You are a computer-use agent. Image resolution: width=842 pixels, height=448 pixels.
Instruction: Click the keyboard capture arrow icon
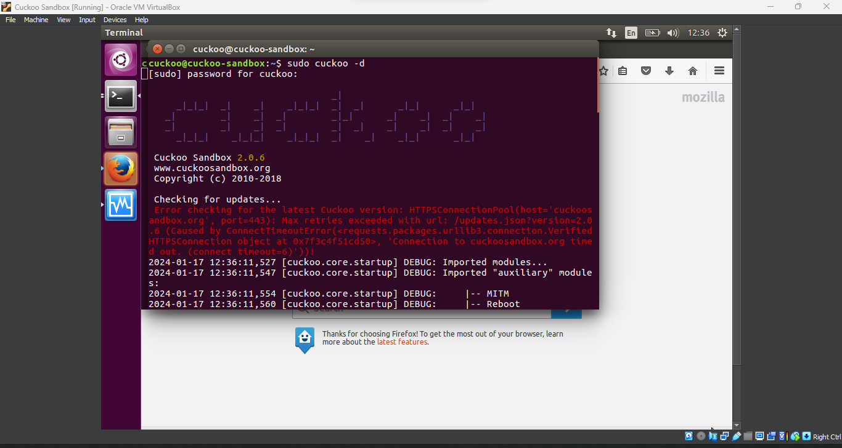(x=806, y=436)
